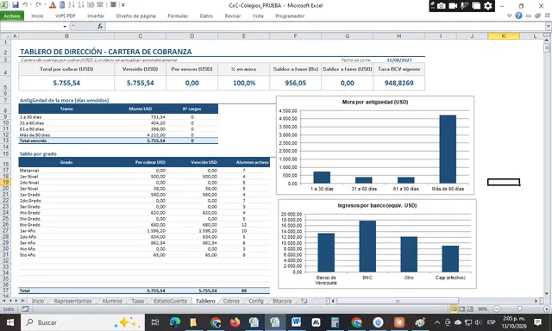Select Page Layout view icon in status bar
Screen dimensions: 552x331
point(462,309)
